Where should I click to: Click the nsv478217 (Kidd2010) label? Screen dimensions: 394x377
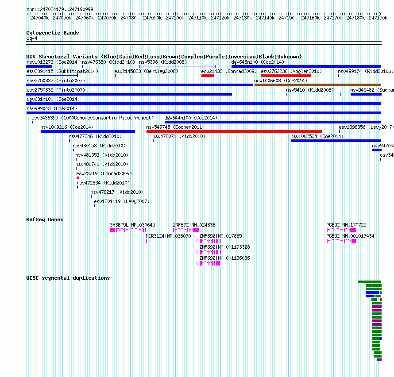click(x=117, y=192)
